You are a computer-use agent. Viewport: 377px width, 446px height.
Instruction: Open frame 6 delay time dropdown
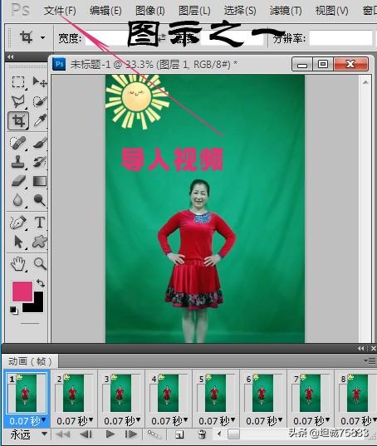click(264, 421)
